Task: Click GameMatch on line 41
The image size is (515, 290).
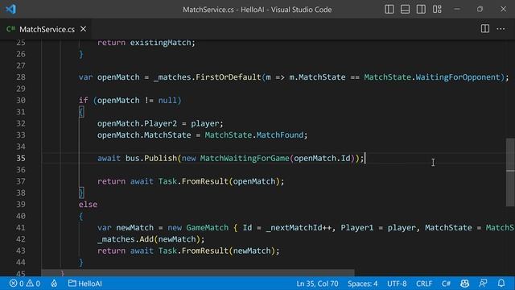Action: click(x=208, y=227)
